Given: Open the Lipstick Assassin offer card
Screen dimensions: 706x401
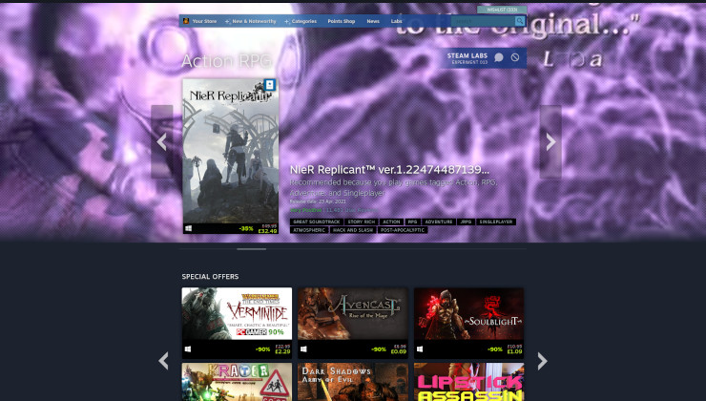Looking at the screenshot, I should click(468, 382).
